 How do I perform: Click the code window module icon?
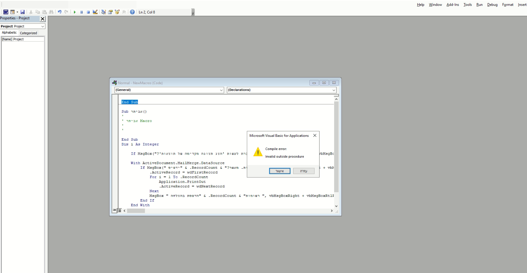(114, 83)
